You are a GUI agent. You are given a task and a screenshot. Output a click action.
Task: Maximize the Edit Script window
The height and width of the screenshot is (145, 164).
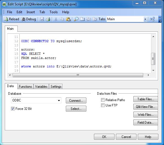click(145, 3)
